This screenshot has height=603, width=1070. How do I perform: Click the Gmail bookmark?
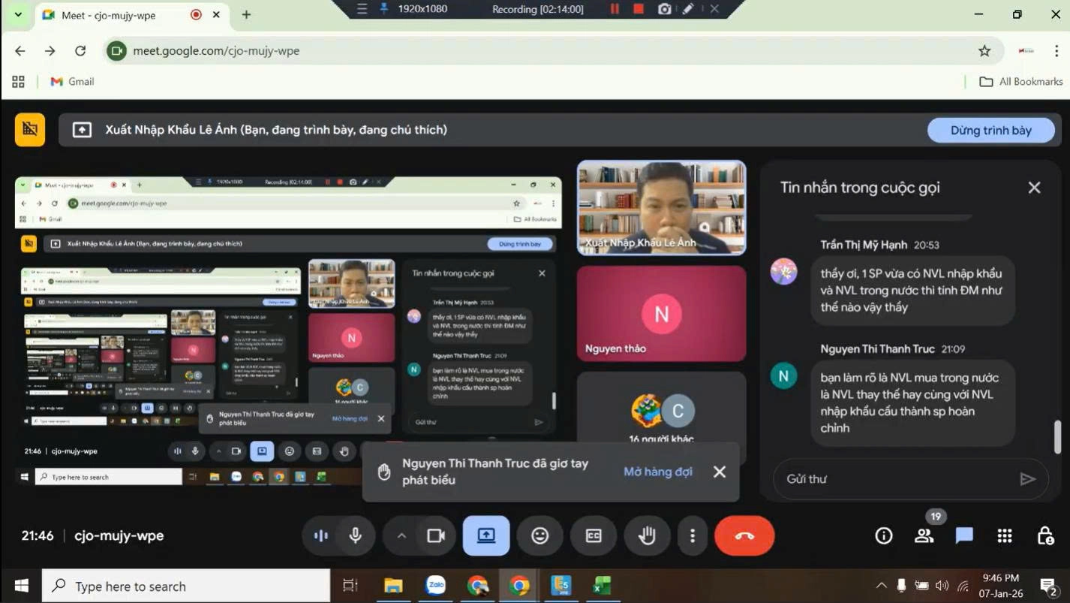[72, 81]
